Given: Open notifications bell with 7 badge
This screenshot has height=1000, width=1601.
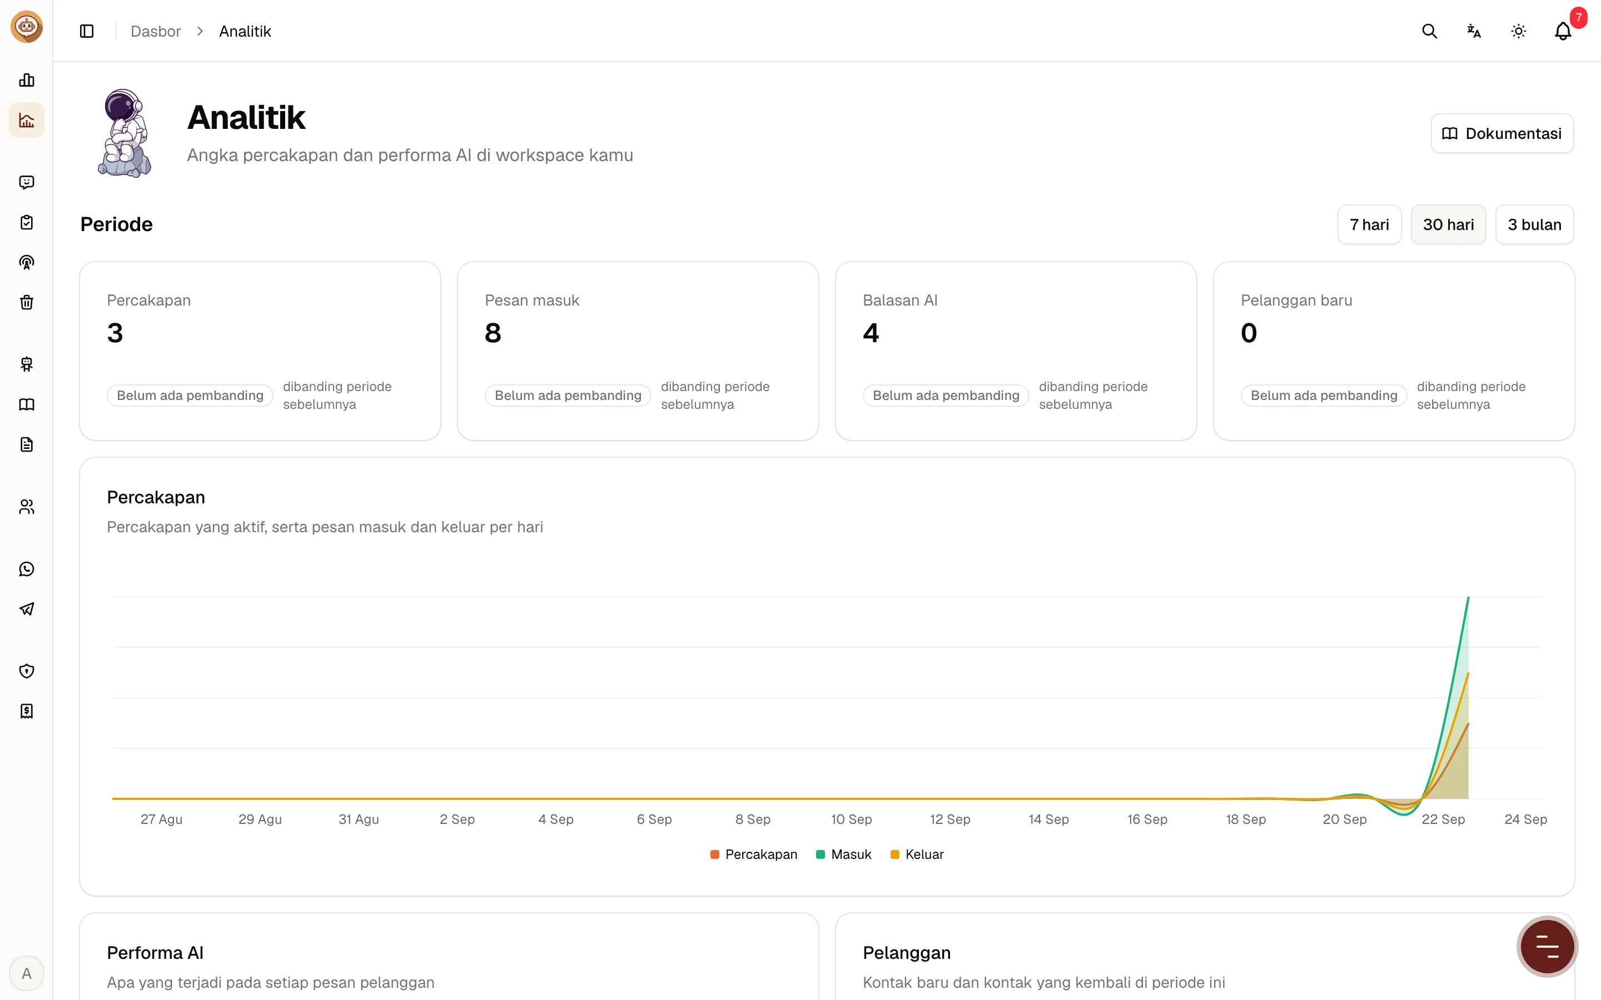Looking at the screenshot, I should click(x=1563, y=31).
